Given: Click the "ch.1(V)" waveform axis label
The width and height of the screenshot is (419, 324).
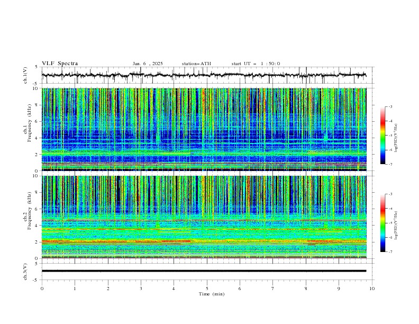Looking at the screenshot, I should 25,75.
